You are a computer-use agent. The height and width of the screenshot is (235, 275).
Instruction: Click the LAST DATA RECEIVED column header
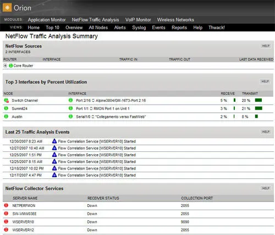[256, 59]
